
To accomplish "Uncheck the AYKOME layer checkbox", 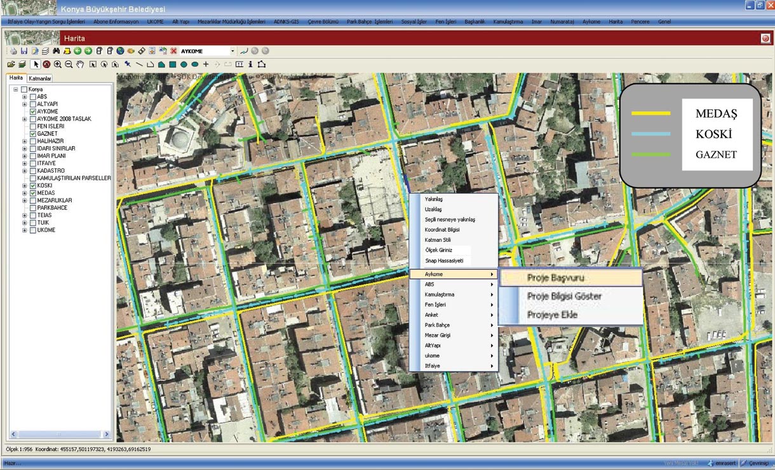I will tap(33, 112).
